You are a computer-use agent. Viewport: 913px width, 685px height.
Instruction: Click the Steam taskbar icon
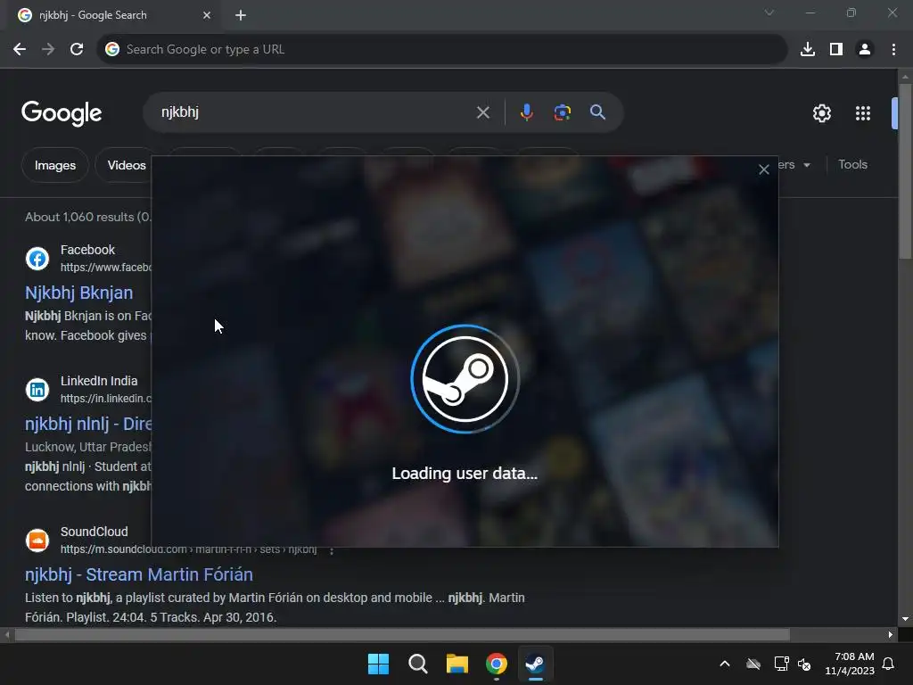535,664
